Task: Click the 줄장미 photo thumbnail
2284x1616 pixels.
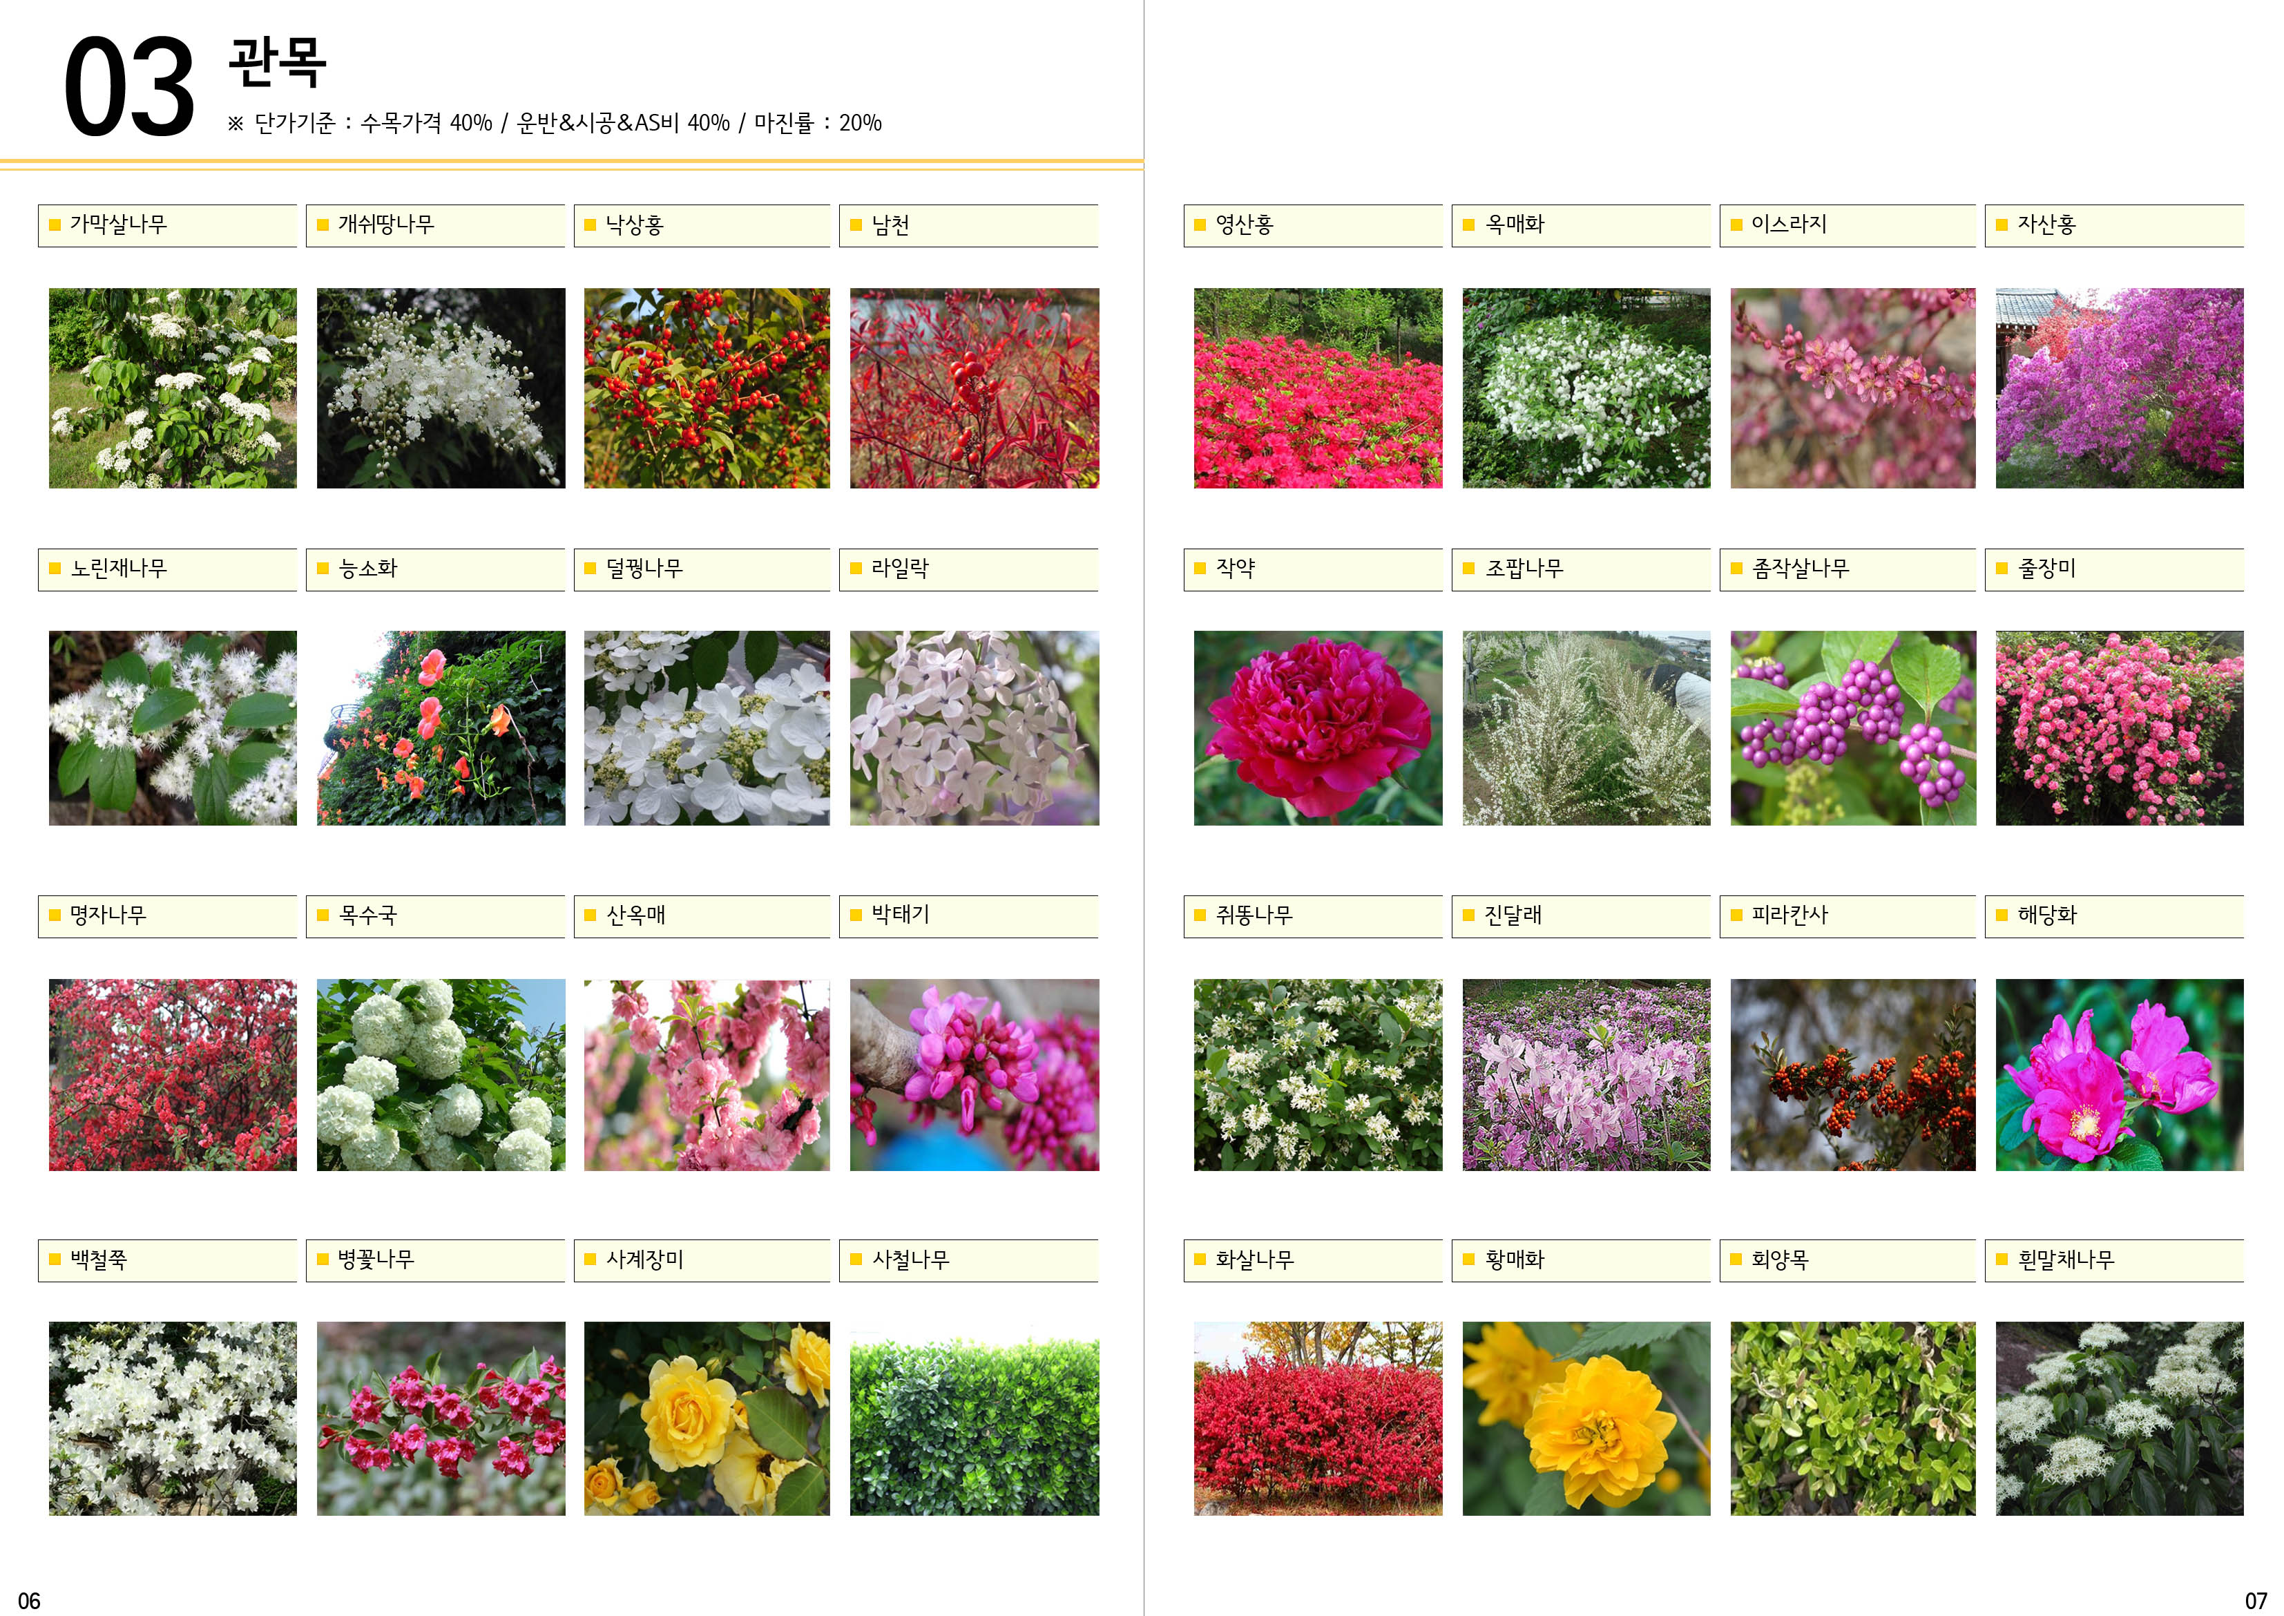Action: [x=2120, y=728]
